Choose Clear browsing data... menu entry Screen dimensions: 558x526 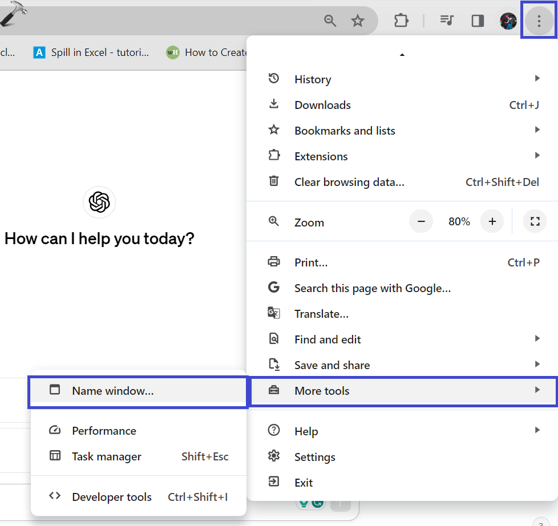[x=349, y=182]
